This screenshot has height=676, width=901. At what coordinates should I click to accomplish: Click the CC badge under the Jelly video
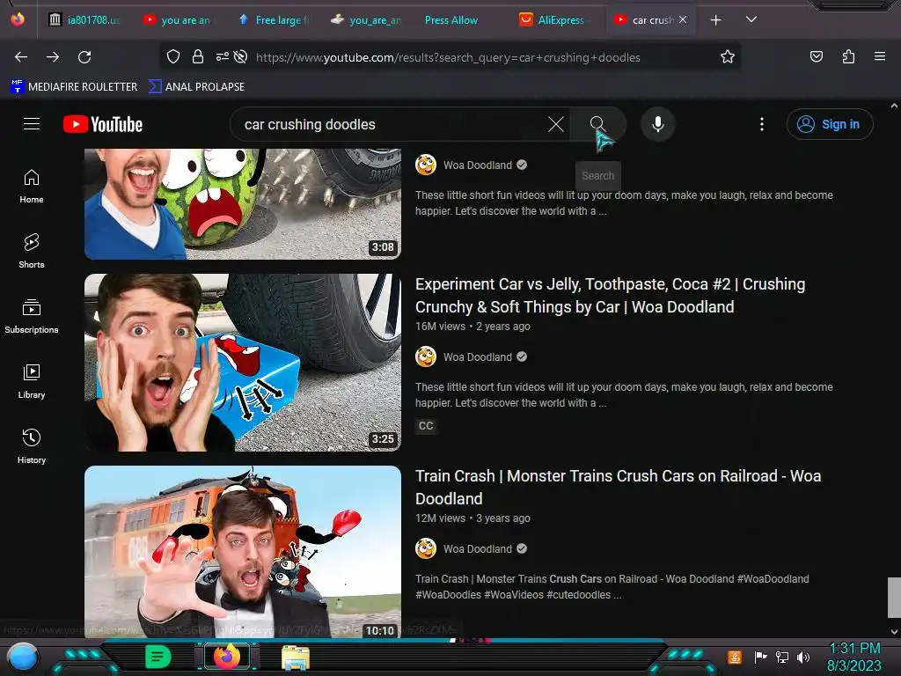pos(426,426)
